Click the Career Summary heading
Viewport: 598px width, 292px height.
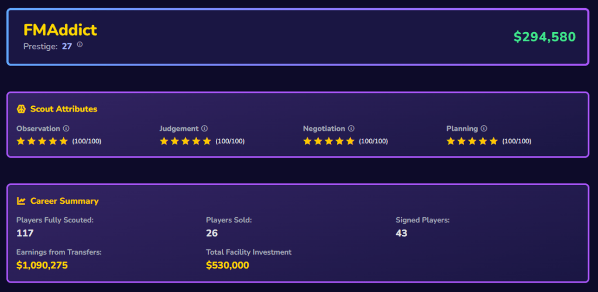pyautogui.click(x=64, y=201)
